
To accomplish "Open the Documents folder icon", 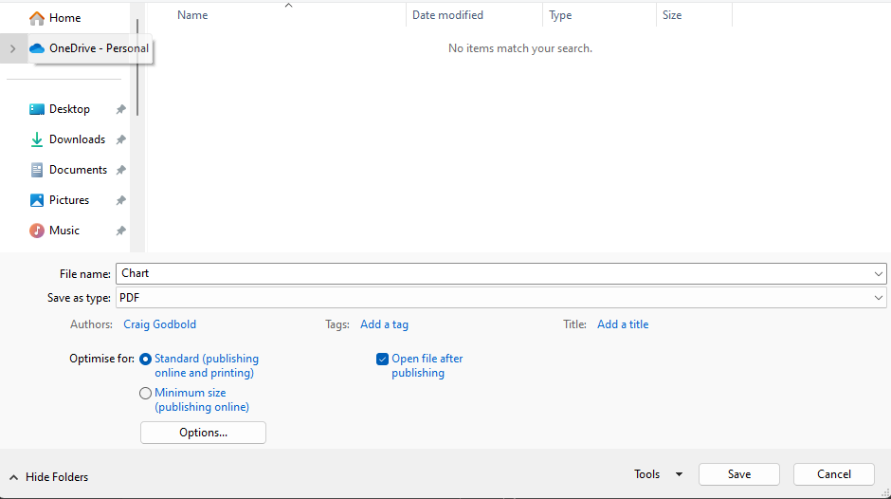I will coord(37,170).
